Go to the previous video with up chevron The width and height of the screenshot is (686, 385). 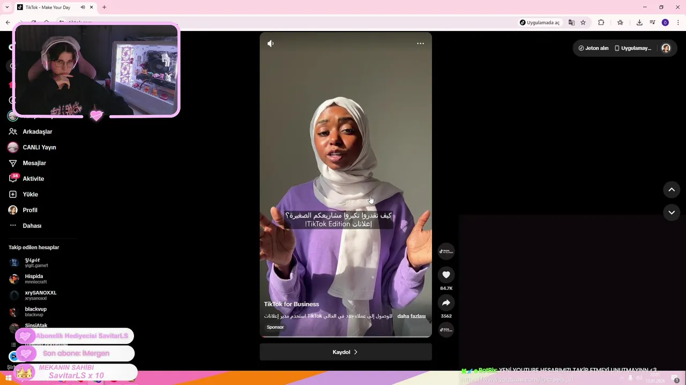(672, 190)
